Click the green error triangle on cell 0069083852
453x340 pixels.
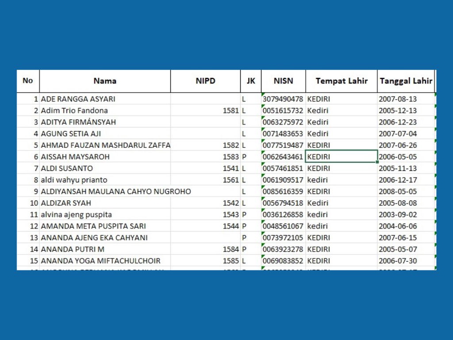tap(261, 257)
